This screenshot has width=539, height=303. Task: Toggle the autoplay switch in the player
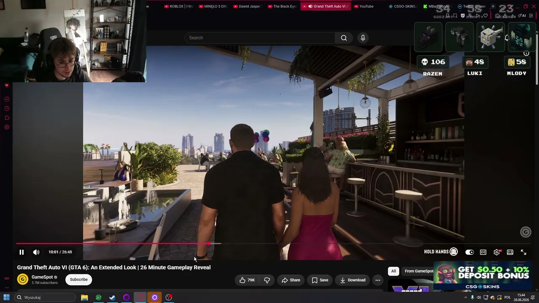point(470,252)
